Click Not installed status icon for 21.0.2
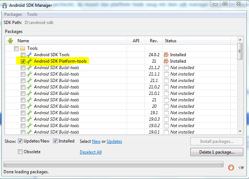This screenshot has width=249, height=179. (x=166, y=87)
